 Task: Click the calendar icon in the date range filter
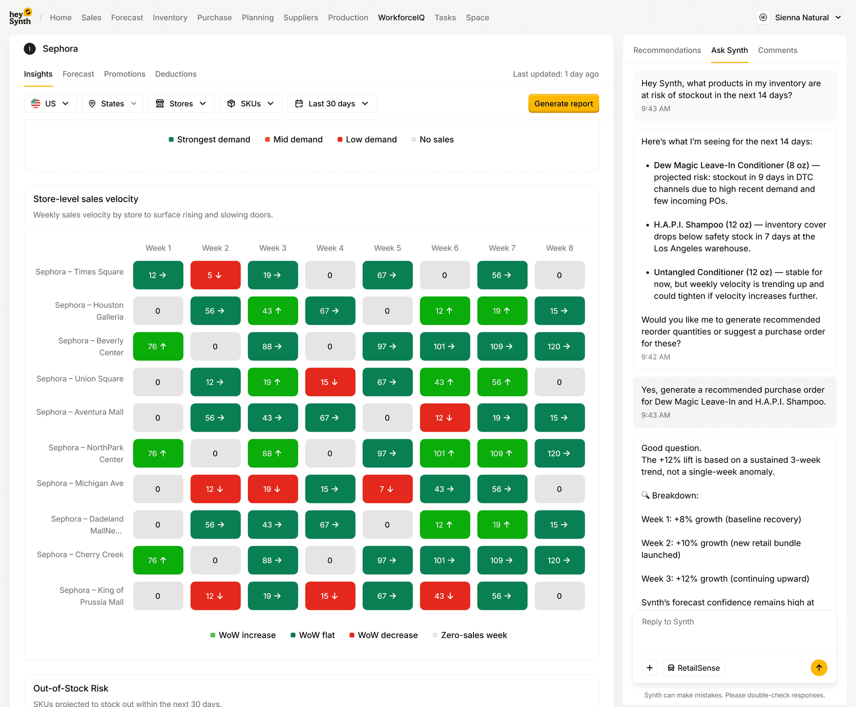(299, 103)
